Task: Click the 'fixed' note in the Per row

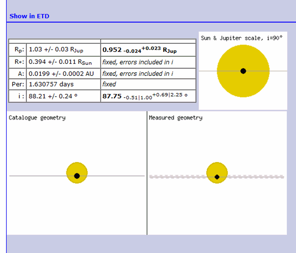Action: (x=109, y=84)
